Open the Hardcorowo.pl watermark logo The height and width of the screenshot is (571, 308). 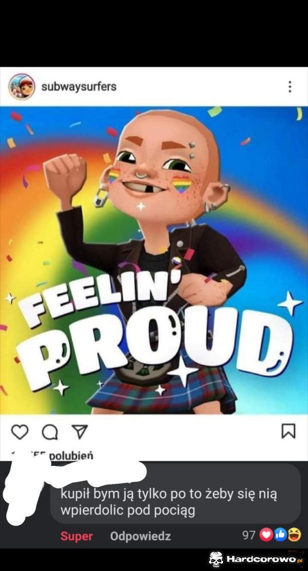coord(256,559)
